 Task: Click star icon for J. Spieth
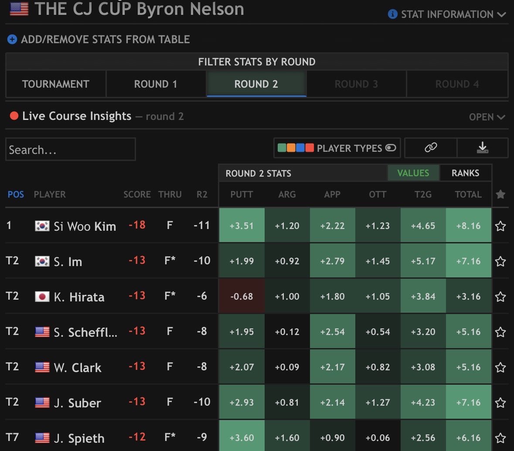point(500,438)
